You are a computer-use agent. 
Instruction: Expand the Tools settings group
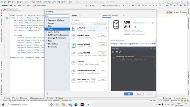tap(47, 41)
